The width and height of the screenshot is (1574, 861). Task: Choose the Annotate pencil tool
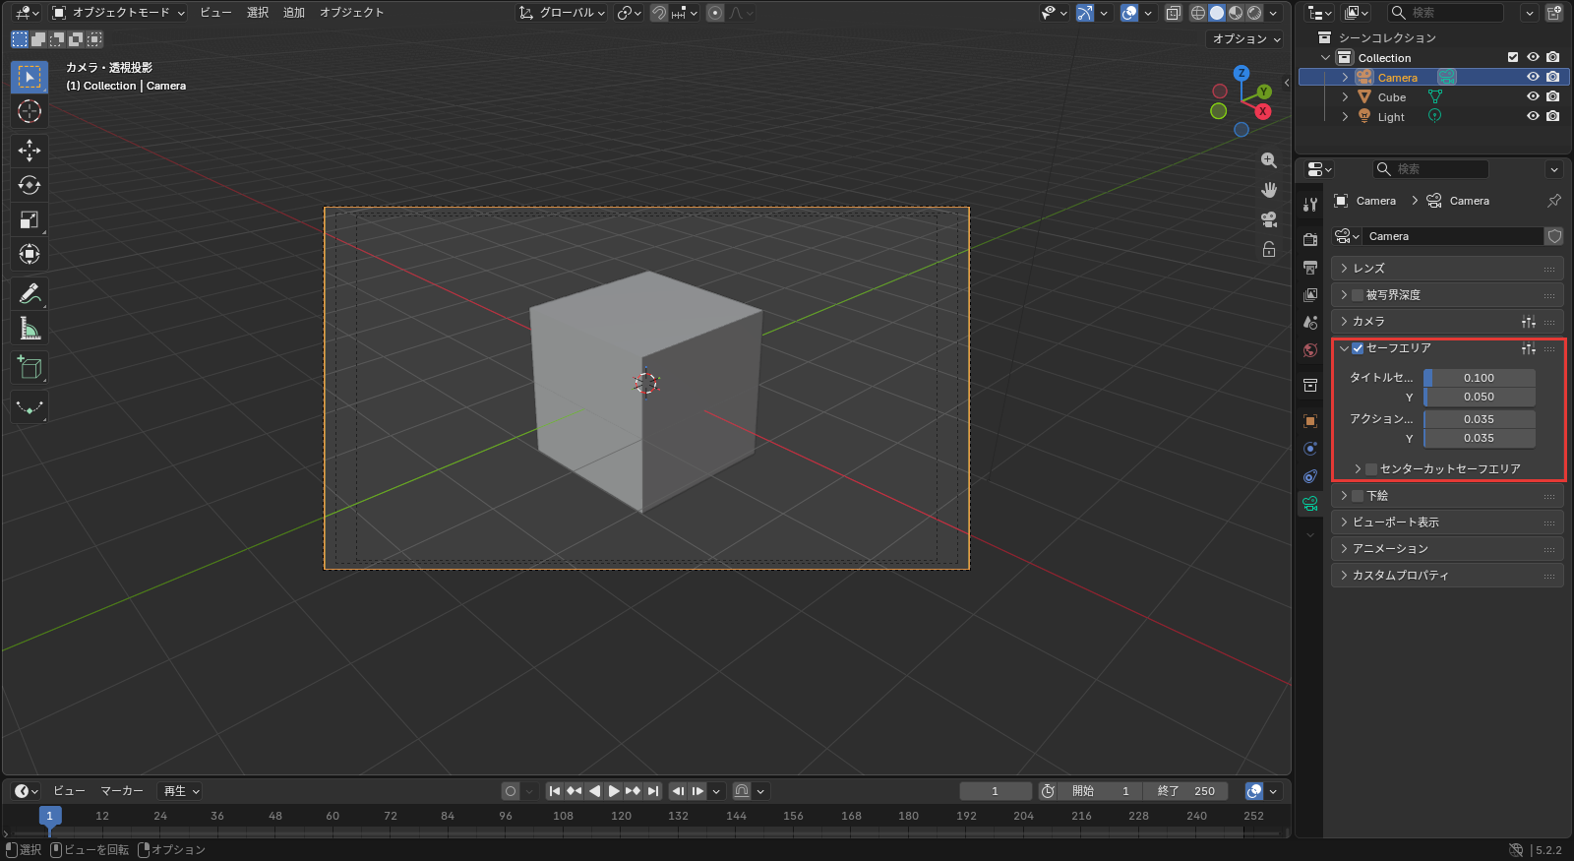point(30,294)
